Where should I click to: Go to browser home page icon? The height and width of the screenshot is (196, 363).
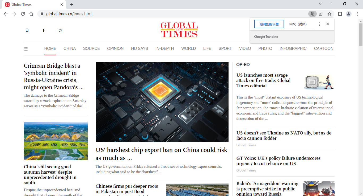[31, 14]
